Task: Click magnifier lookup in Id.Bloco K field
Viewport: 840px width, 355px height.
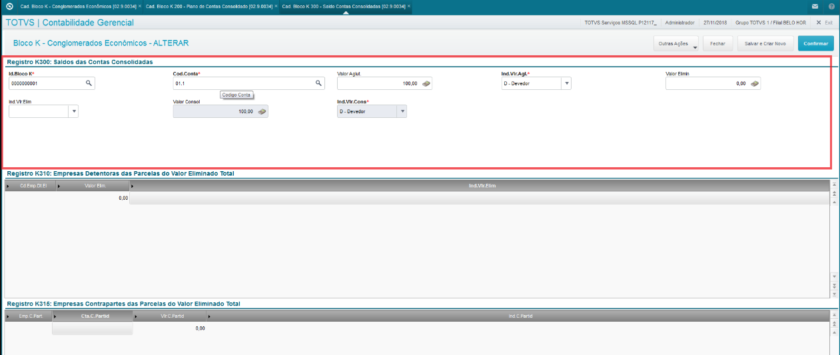Action: point(89,83)
